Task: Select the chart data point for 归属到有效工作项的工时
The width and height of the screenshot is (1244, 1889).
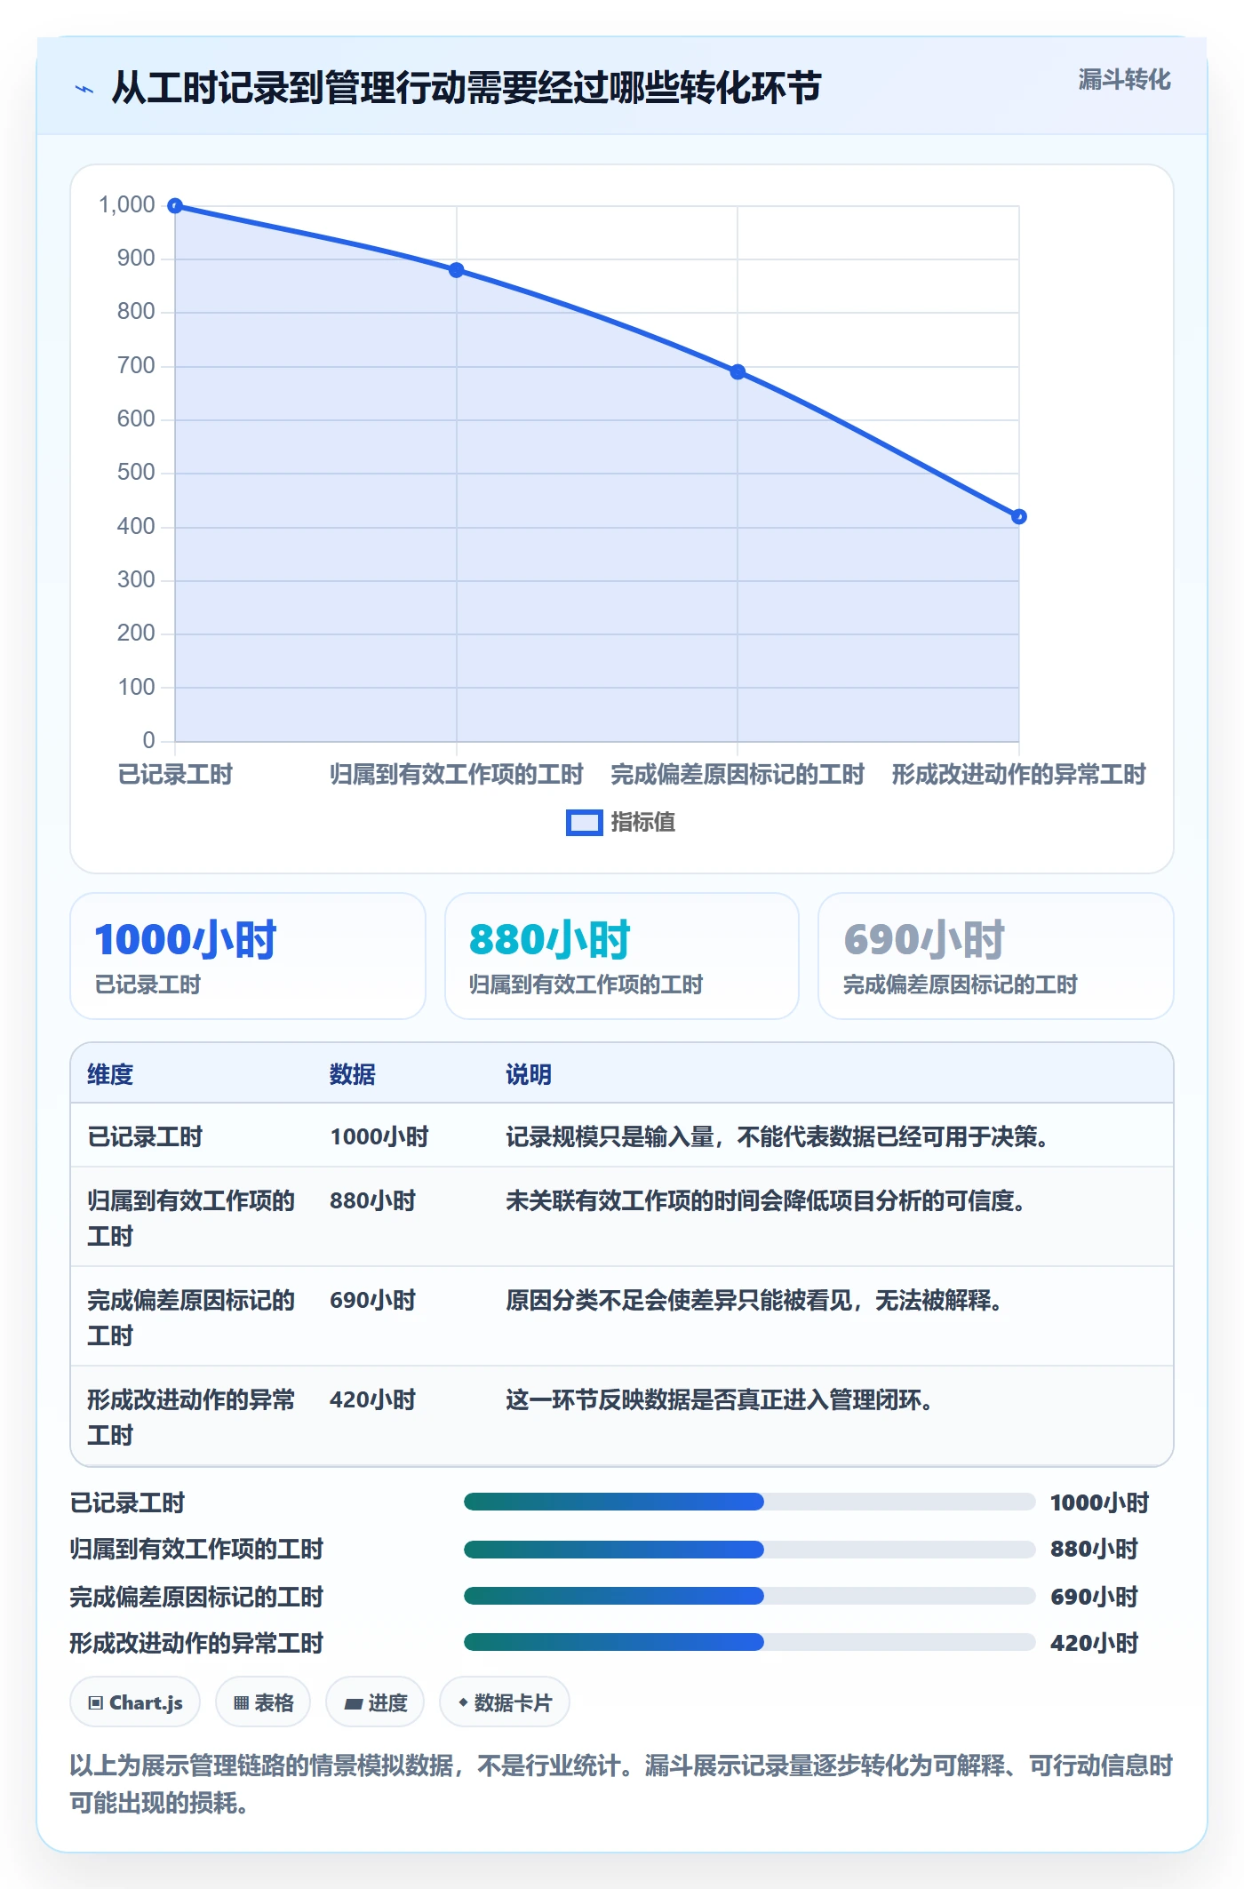Action: click(456, 270)
